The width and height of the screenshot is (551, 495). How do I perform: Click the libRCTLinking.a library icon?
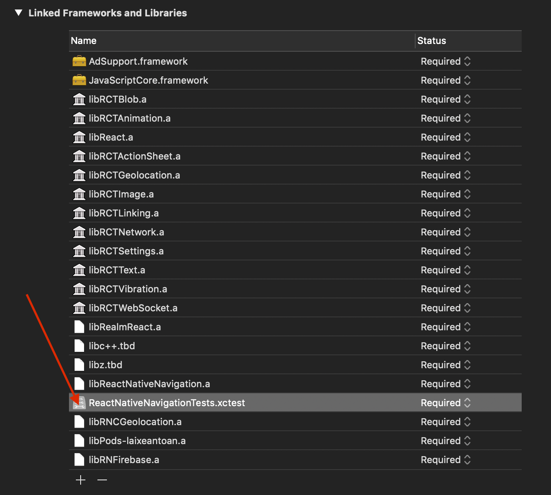coord(79,213)
